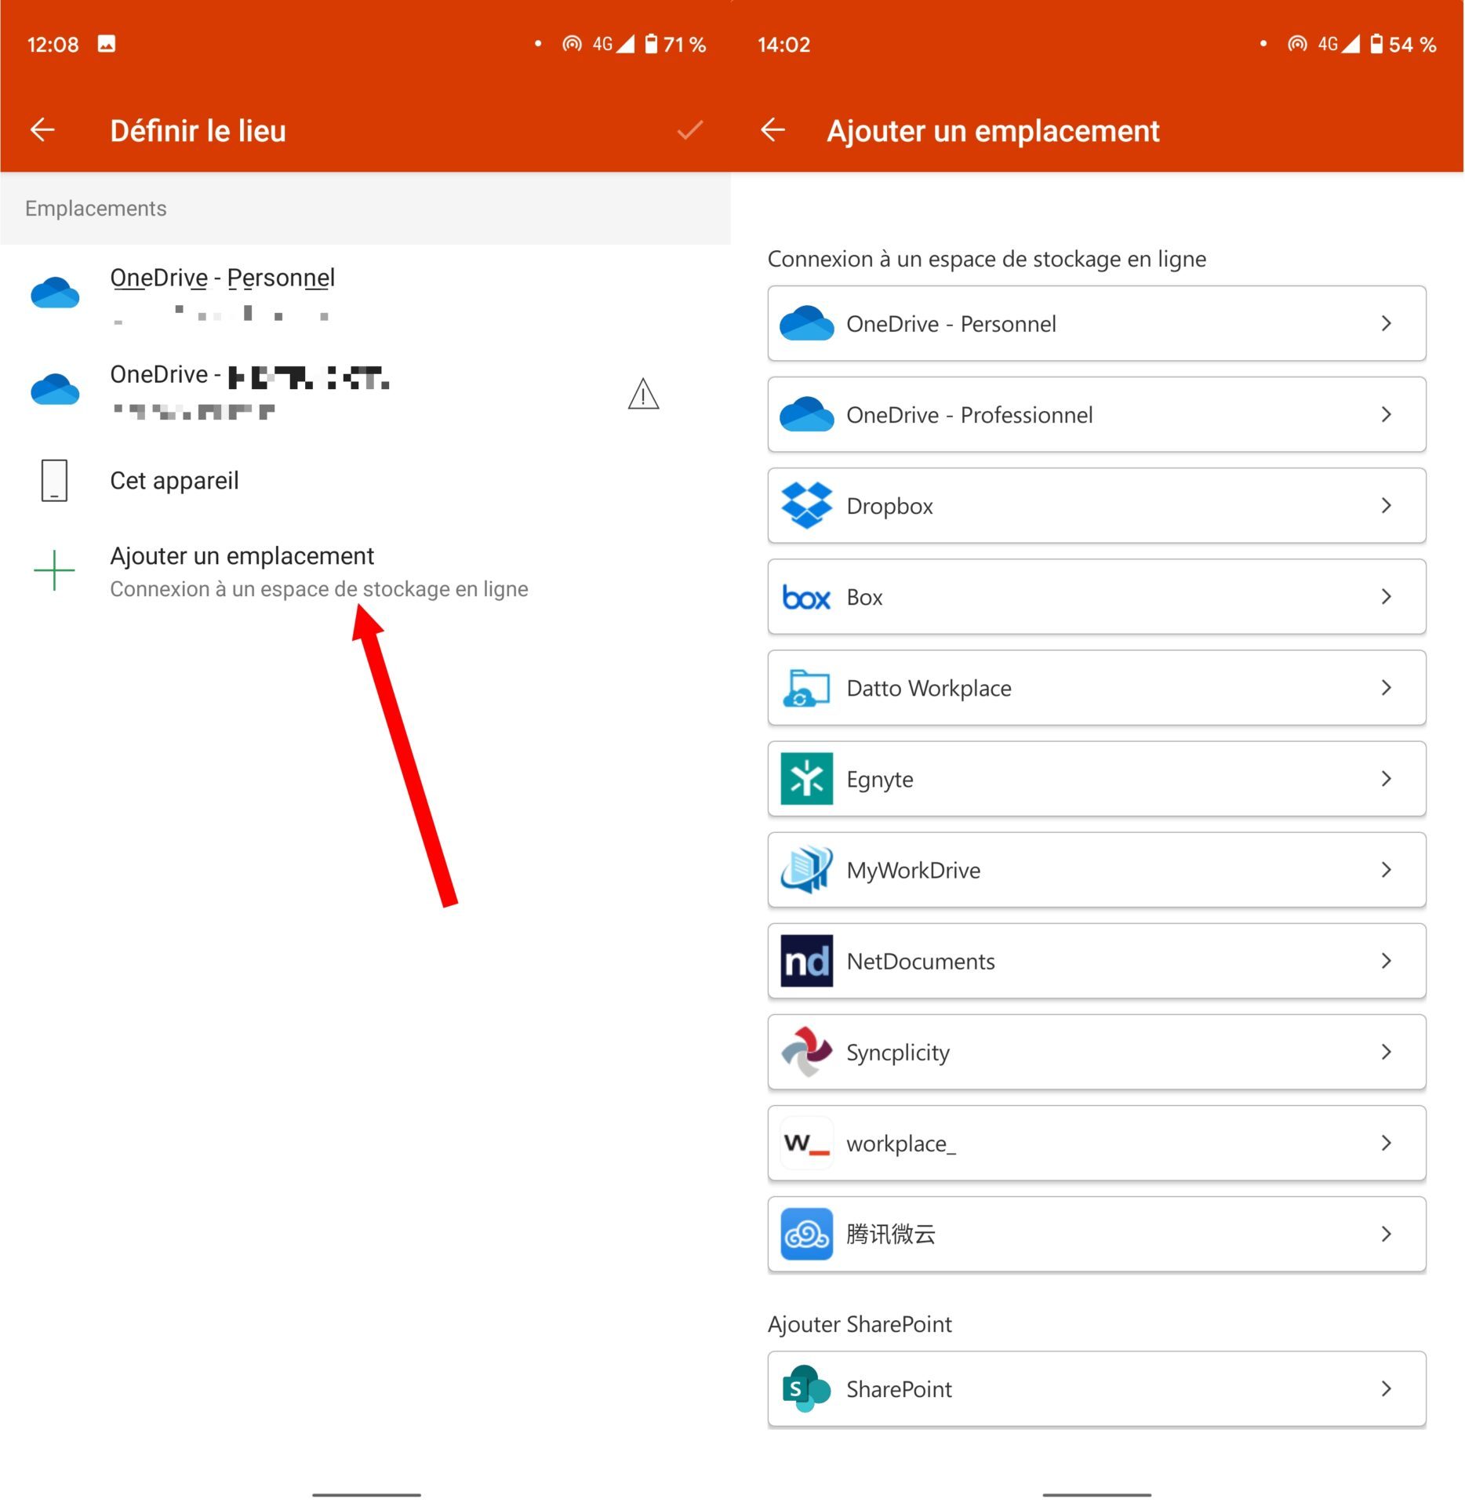Tap the NetDocuments nd icon

806,961
